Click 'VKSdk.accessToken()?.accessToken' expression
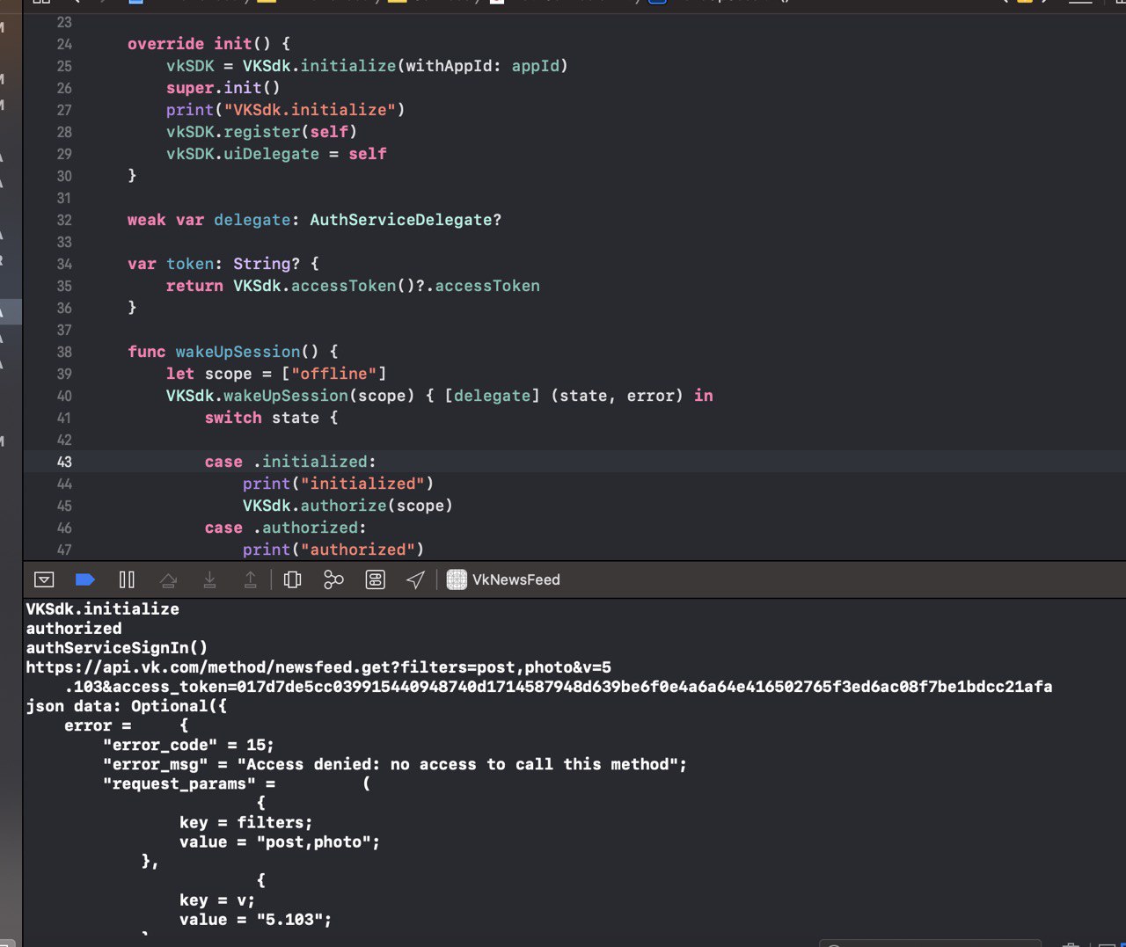Image resolution: width=1126 pixels, height=947 pixels. click(386, 286)
